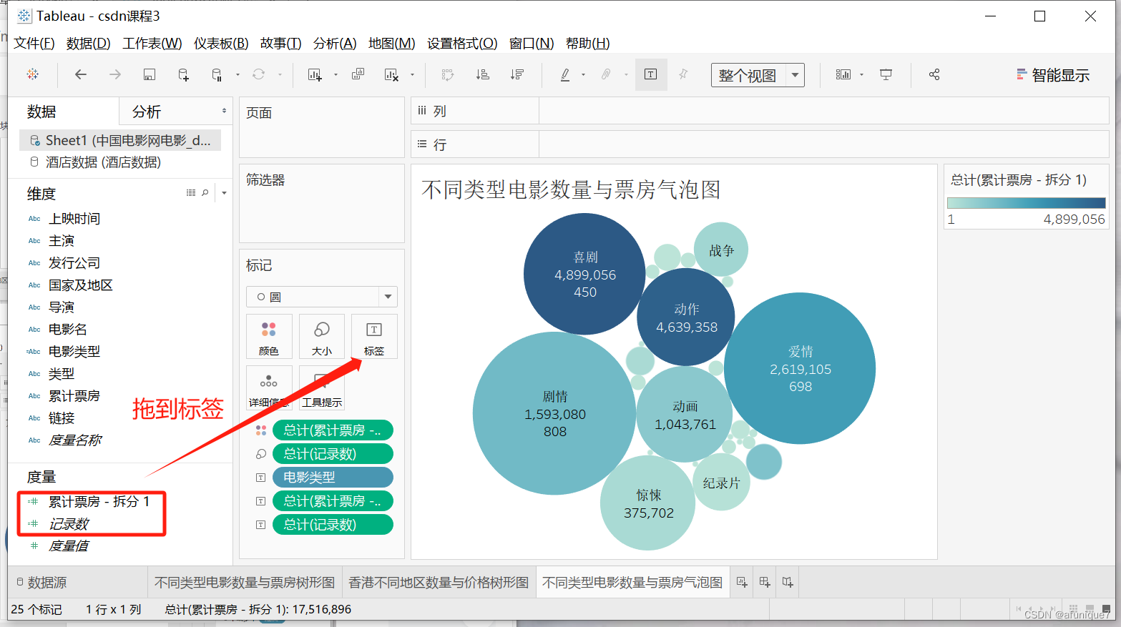
Task: Click the blue 电影类型 pill on marks card
Action: click(x=333, y=477)
